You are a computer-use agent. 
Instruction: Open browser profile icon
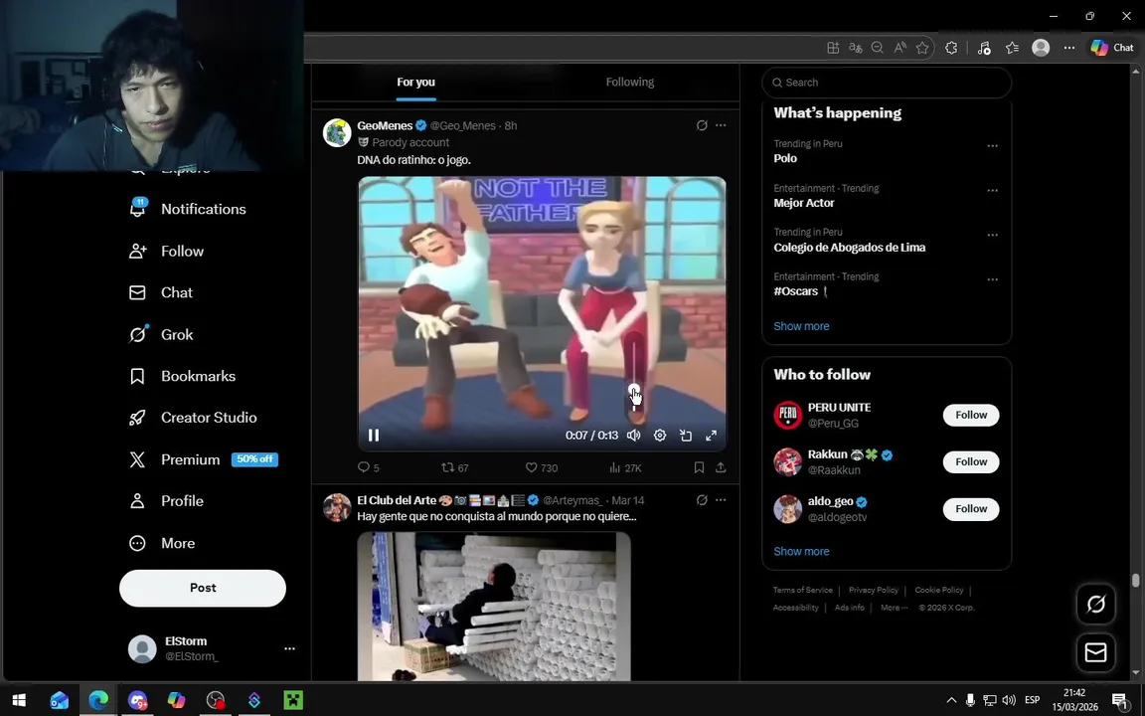coord(1041,48)
